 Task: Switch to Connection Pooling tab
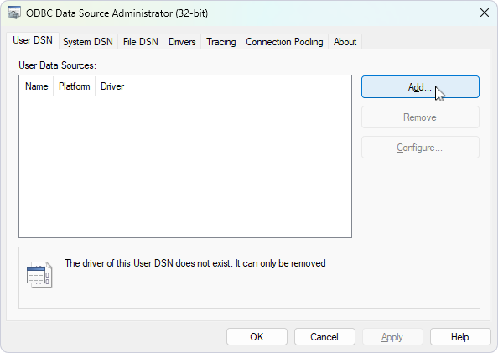[284, 42]
